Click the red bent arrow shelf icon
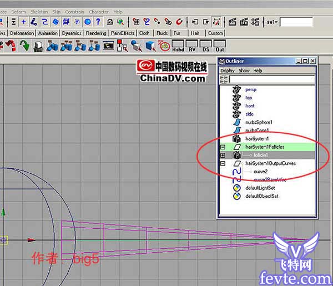The height and width of the screenshot is (286, 333). pos(11,46)
